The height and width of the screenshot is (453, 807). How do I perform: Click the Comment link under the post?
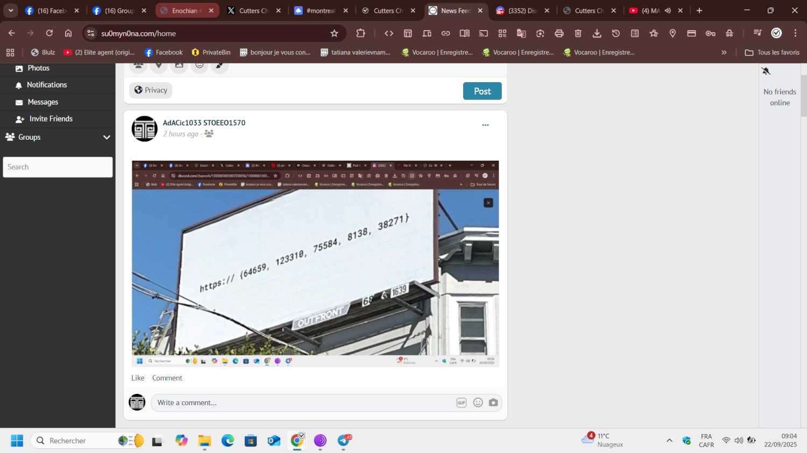point(167,378)
